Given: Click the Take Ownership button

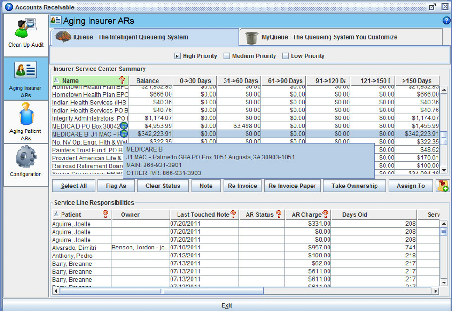Looking at the screenshot, I should 354,185.
